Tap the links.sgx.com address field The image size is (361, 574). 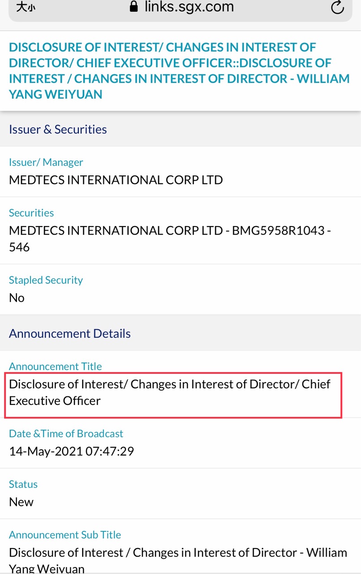tap(188, 7)
